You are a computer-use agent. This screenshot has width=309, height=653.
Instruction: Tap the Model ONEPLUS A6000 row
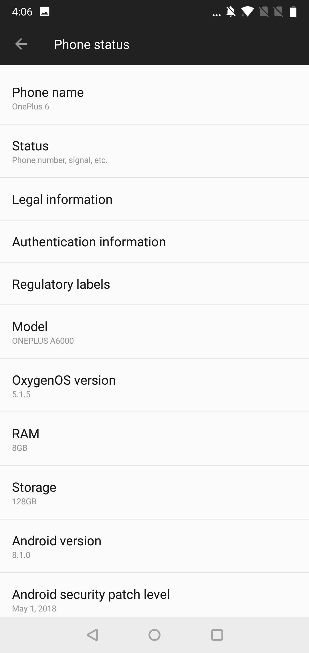pos(154,332)
